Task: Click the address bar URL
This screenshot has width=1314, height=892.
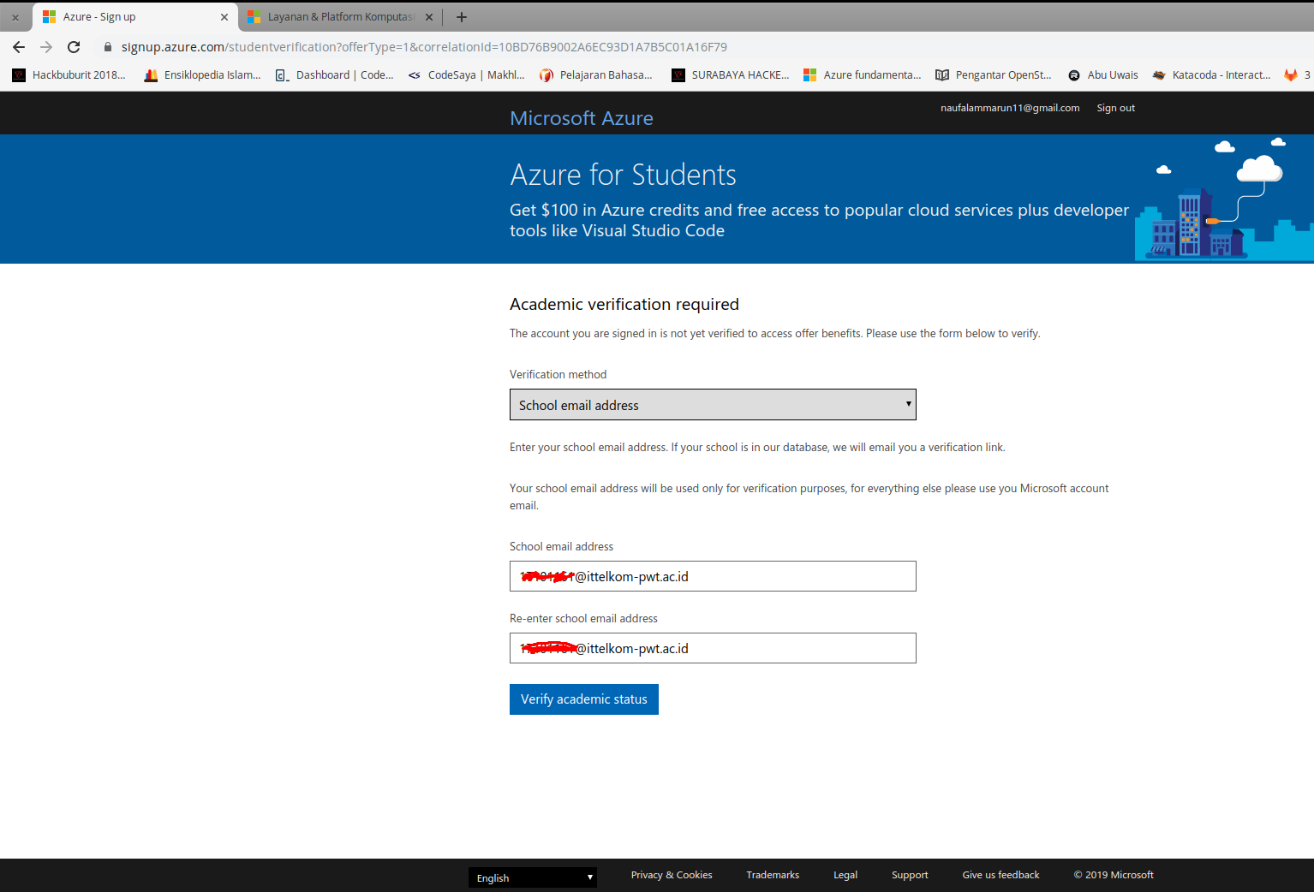Action: click(424, 47)
